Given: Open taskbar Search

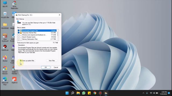Looking at the screenshot, I should [73, 93].
